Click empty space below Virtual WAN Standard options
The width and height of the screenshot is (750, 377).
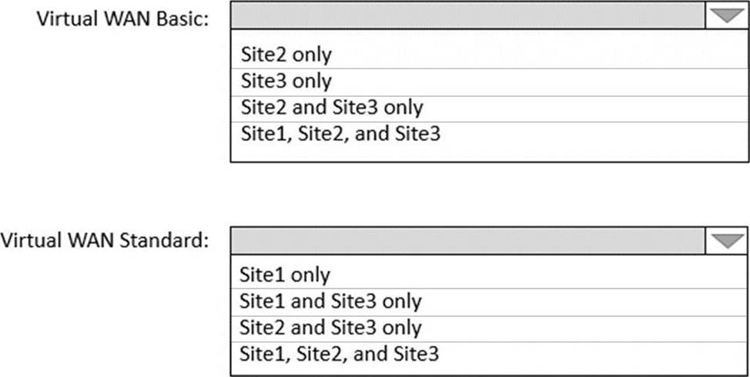point(490,370)
